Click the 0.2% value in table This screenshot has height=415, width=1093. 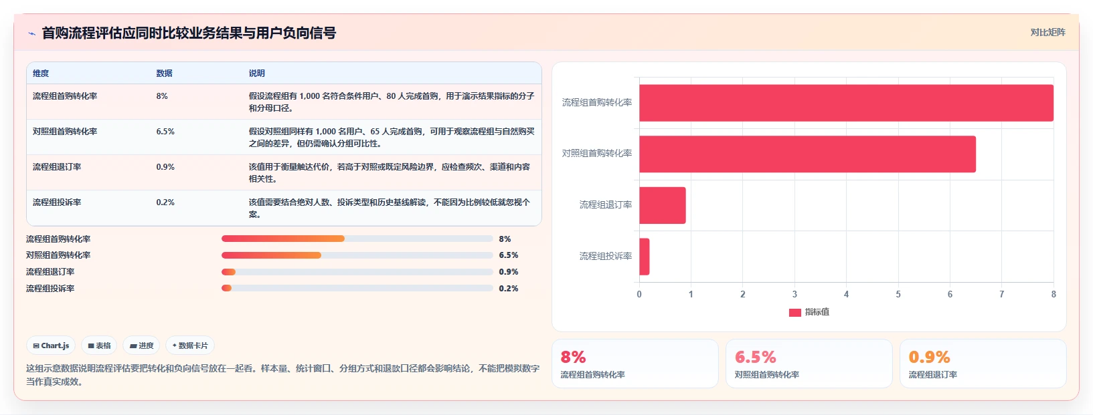pos(165,202)
